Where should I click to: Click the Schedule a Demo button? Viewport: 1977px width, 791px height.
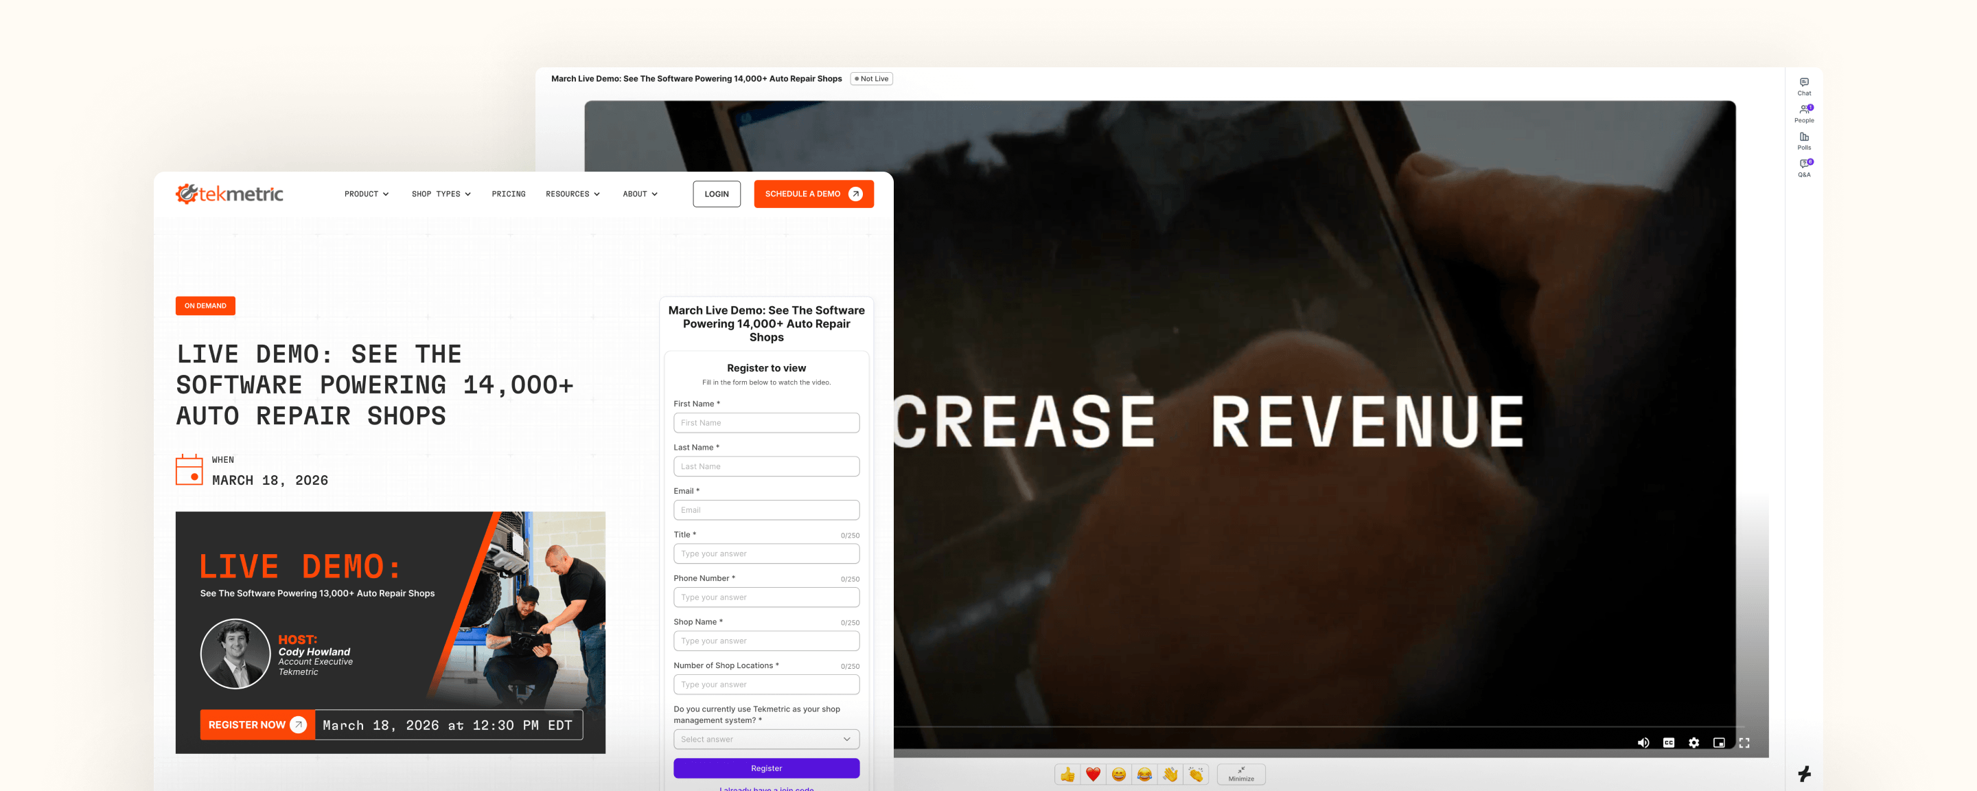tap(813, 194)
